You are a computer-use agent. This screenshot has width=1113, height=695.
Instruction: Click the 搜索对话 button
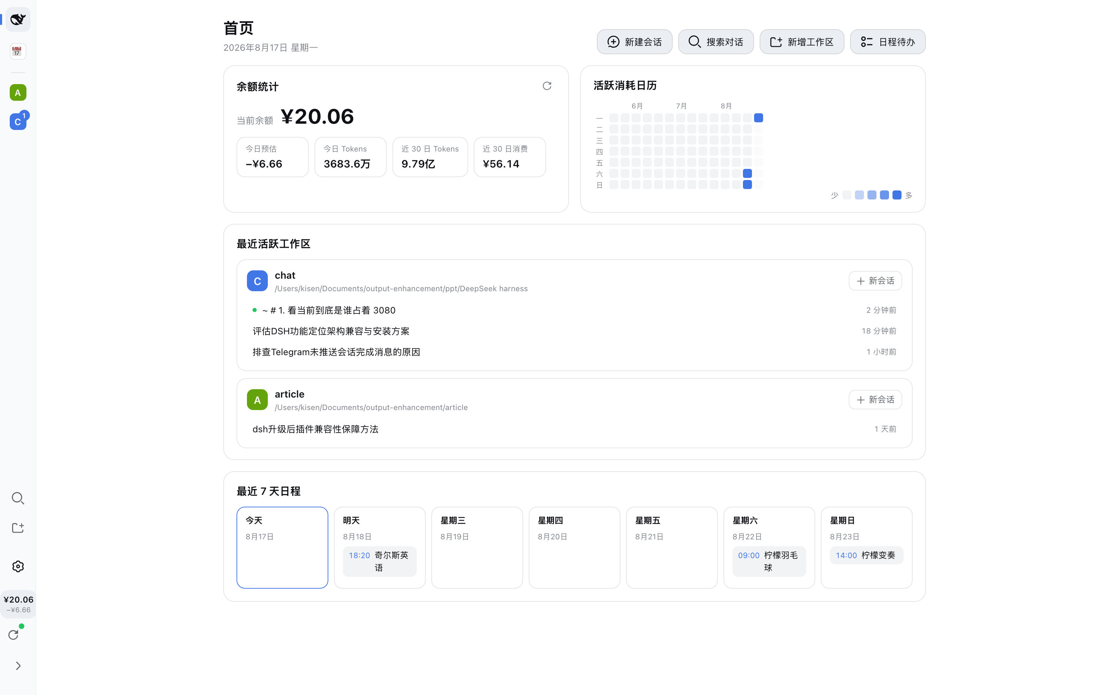(716, 42)
